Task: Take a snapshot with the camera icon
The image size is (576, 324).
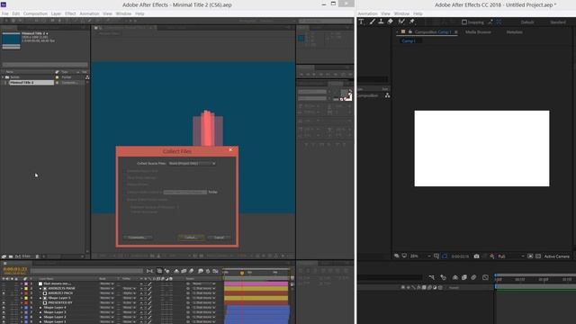Action: [476, 256]
